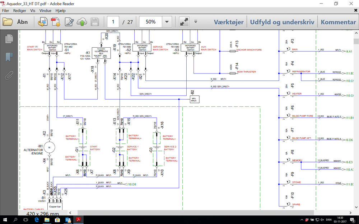Click the BILGE PUMP FORE label
The image size is (359, 224).
coord(302,116)
